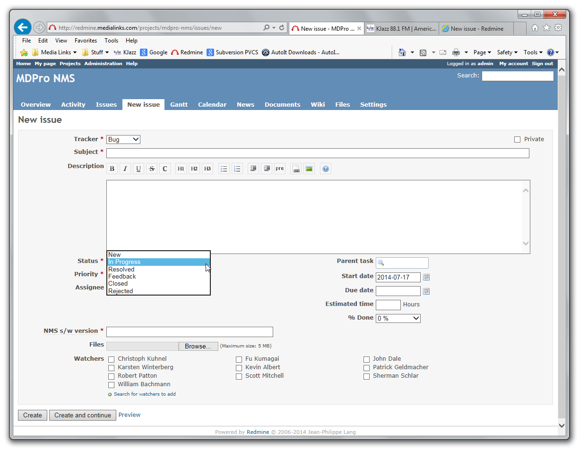Switch to the Issues tab

106,105
